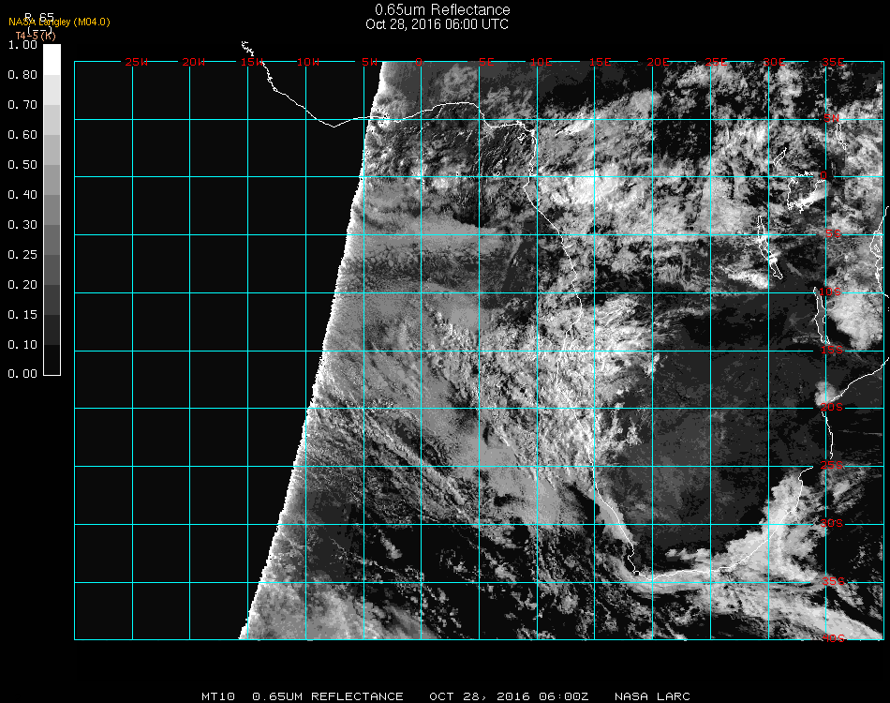890x703 pixels.
Task: Click the "T4-5 (K)" label
Action: tap(36, 36)
